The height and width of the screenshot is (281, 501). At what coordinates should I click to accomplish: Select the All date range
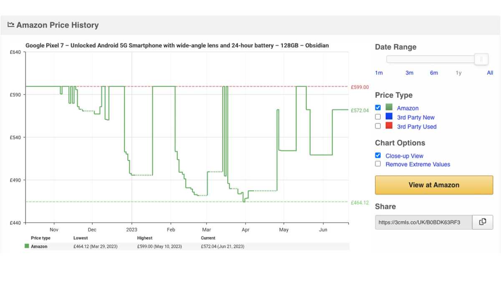tap(490, 73)
